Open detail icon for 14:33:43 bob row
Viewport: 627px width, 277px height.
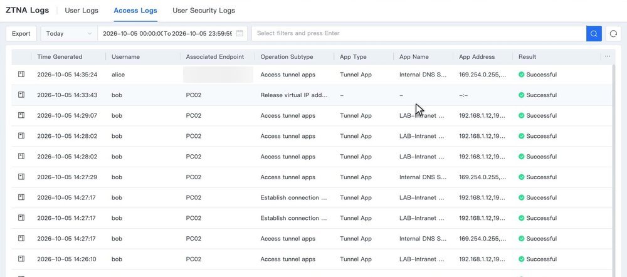21,95
